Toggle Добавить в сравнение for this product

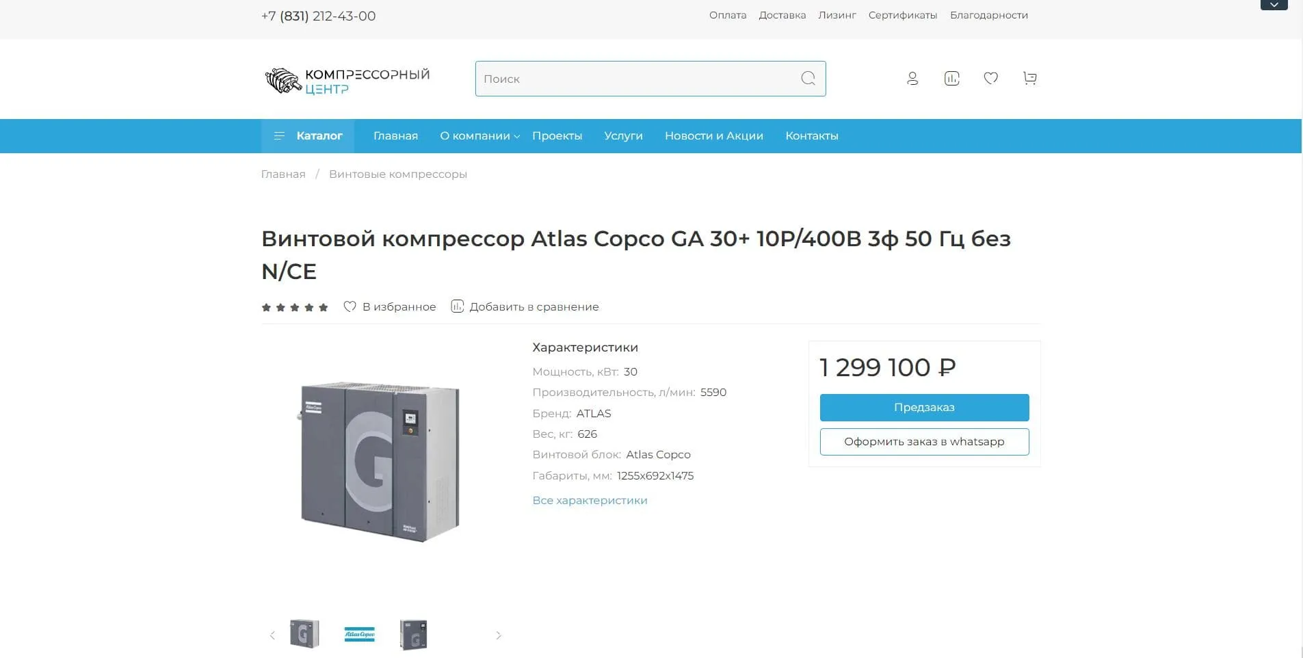pos(525,307)
